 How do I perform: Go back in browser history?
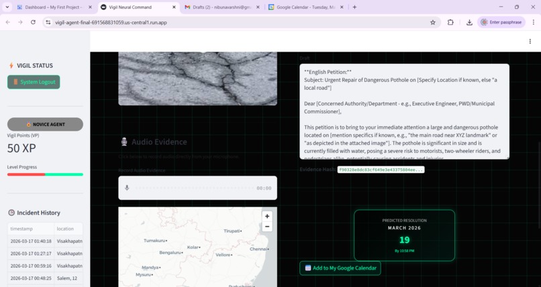point(8,22)
